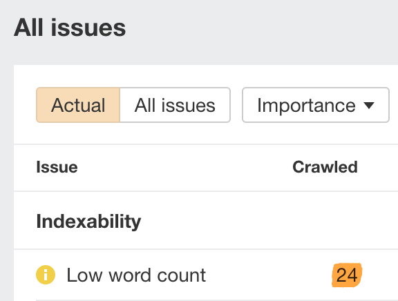The width and height of the screenshot is (398, 301).
Task: Click the word Importance in the sort box
Action: 306,105
